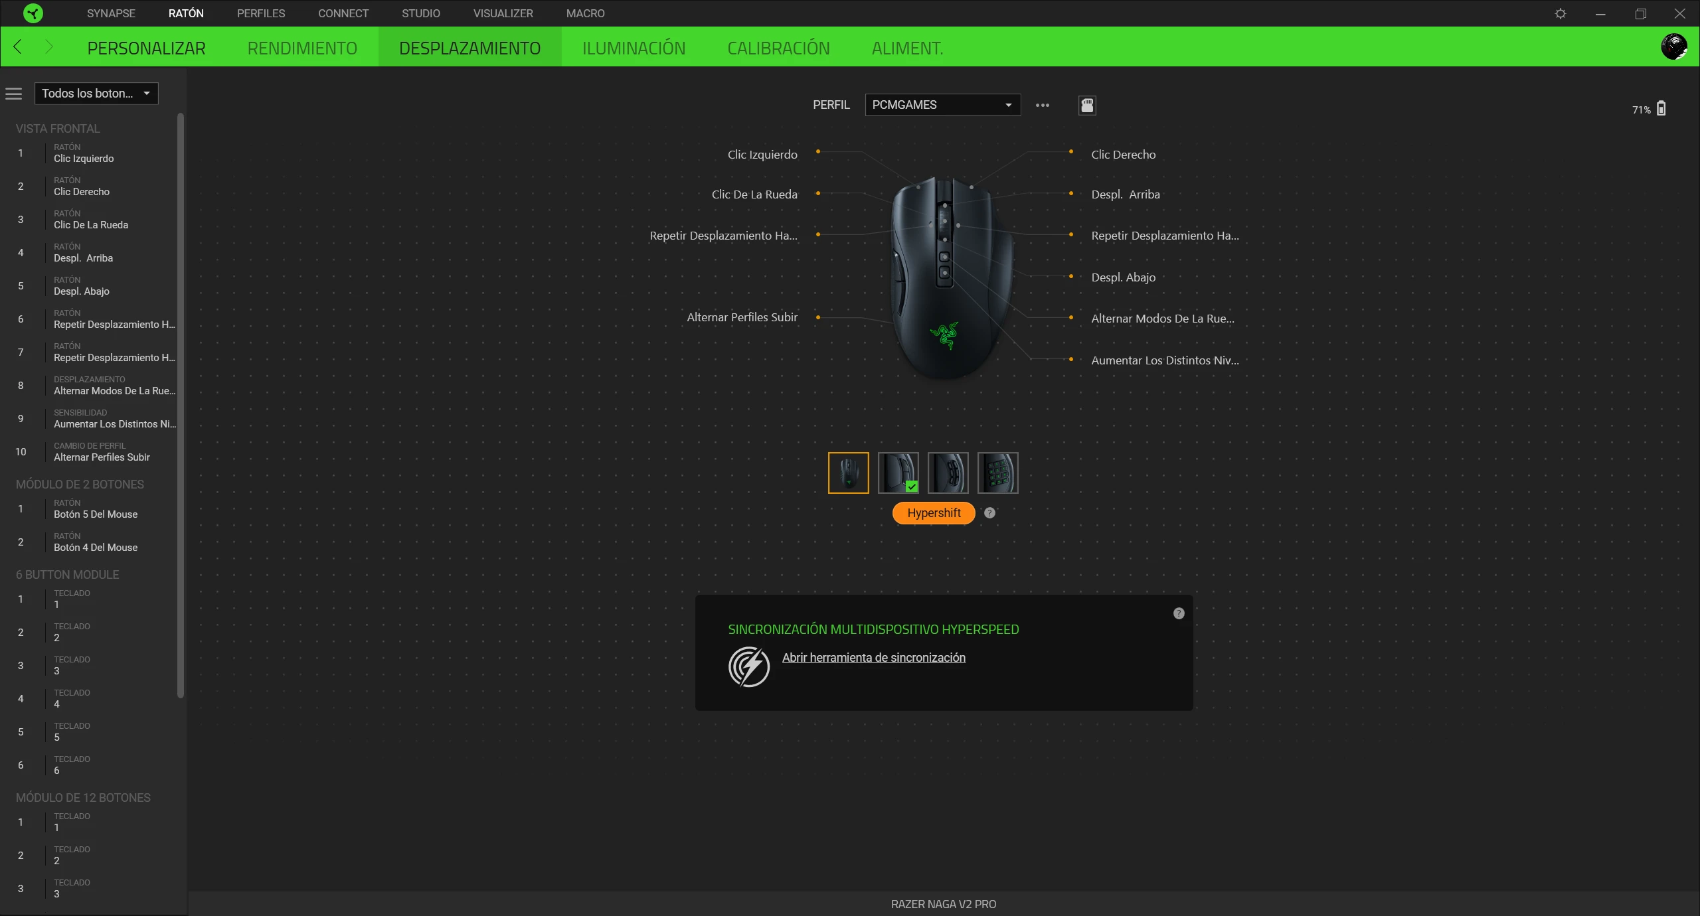The width and height of the screenshot is (1700, 916).
Task: Click Clic De La Rueda diagram label
Action: pos(754,194)
